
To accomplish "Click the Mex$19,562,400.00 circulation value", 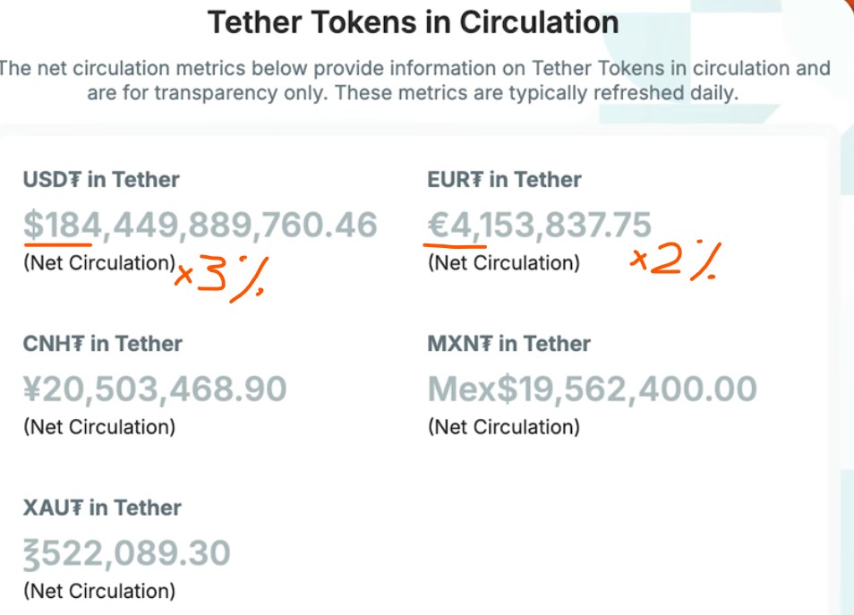I will pyautogui.click(x=593, y=389).
